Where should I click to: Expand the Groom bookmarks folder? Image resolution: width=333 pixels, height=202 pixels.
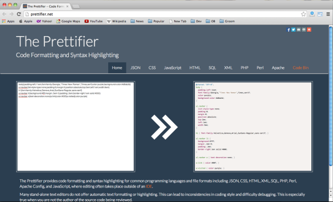click(x=227, y=21)
